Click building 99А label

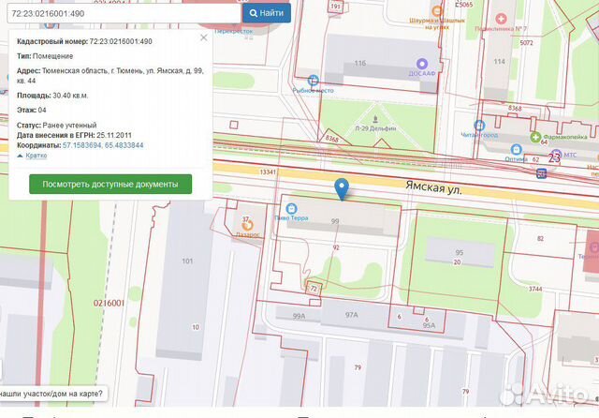click(299, 316)
